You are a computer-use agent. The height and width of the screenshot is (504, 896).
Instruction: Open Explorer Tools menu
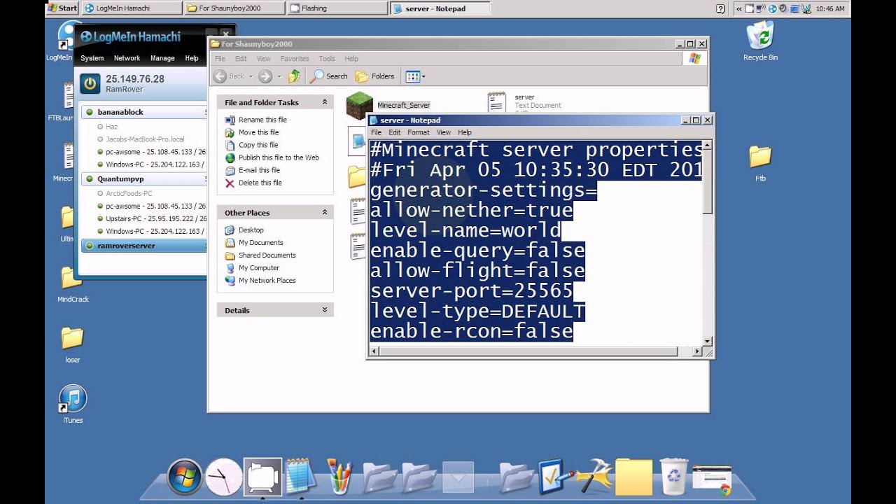[x=327, y=59]
